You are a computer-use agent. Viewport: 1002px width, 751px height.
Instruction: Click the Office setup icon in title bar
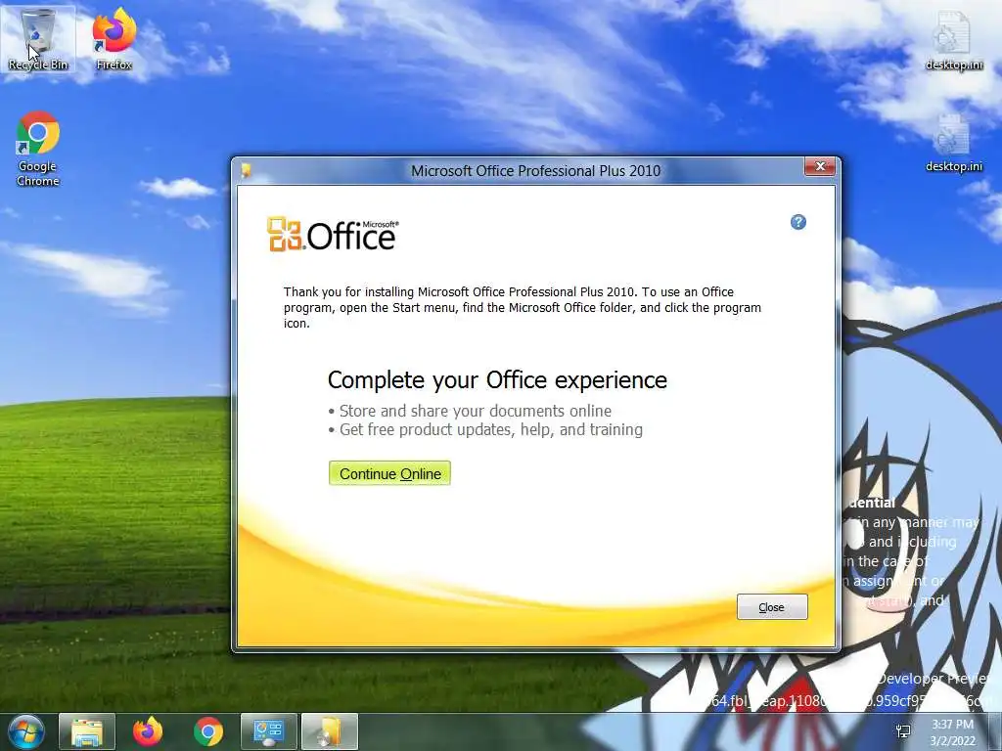246,170
